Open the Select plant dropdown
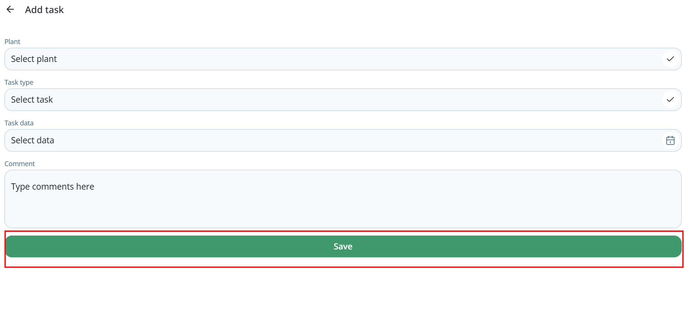This screenshot has height=333, width=685. tap(336, 59)
